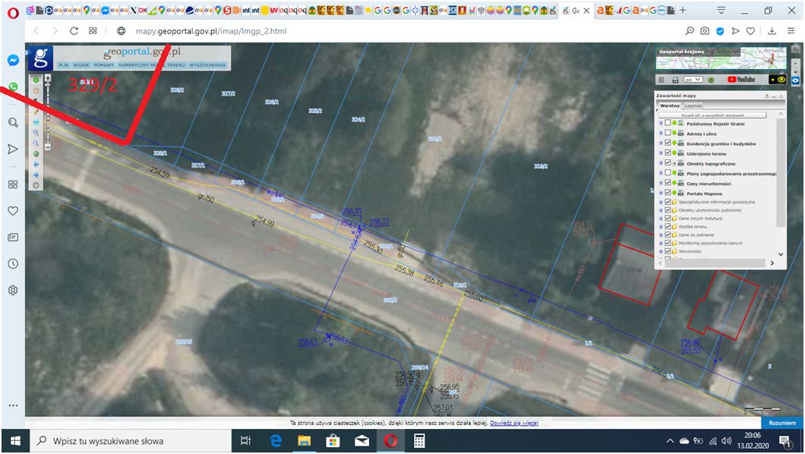This screenshot has height=454, width=805.
Task: Open My Flow in Opera sidebar
Action: 13,150
